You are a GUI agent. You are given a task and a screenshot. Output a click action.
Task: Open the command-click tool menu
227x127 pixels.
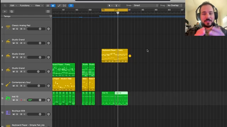[x=117, y=6]
